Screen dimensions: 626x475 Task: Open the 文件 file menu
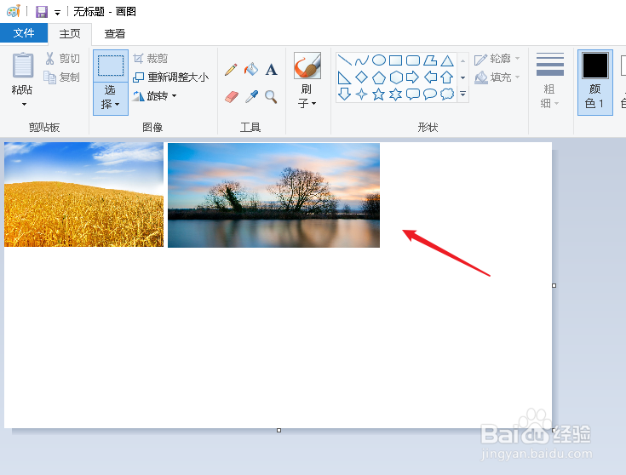pos(24,32)
